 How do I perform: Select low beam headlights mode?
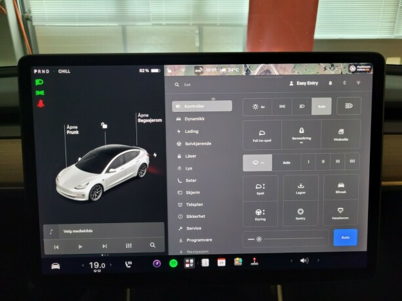coord(302,106)
